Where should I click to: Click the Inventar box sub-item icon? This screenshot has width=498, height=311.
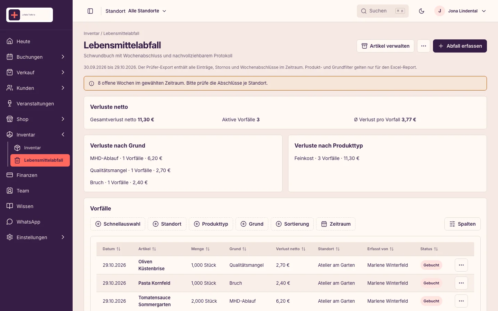pyautogui.click(x=17, y=148)
